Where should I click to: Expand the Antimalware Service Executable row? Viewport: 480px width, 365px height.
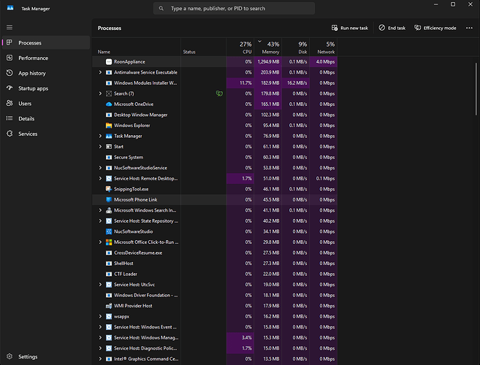click(101, 72)
